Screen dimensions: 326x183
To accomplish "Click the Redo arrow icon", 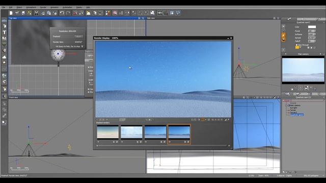I will point(68,13).
